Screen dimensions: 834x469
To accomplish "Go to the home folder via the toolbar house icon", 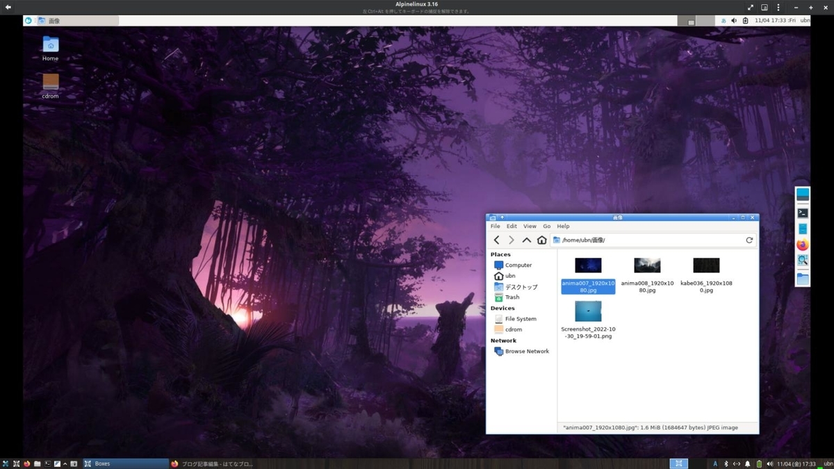I will point(542,240).
